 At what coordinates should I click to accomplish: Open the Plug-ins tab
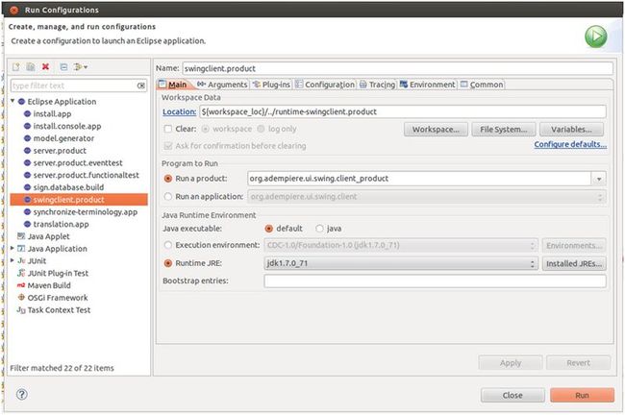271,85
